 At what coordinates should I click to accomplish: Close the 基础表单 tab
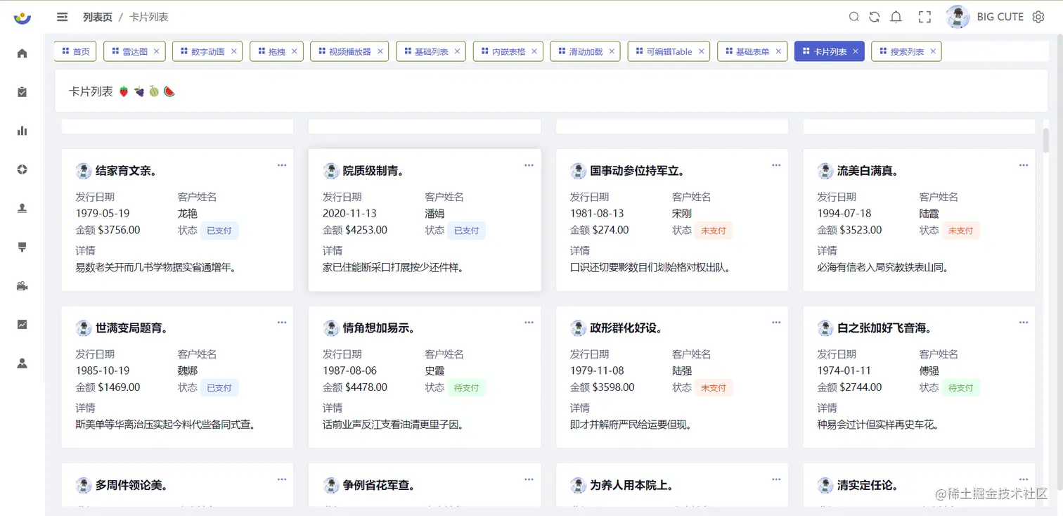[x=778, y=51]
